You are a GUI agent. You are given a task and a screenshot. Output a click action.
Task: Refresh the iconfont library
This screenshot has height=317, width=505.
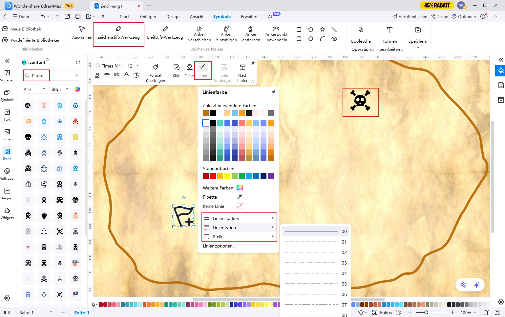(x=78, y=62)
